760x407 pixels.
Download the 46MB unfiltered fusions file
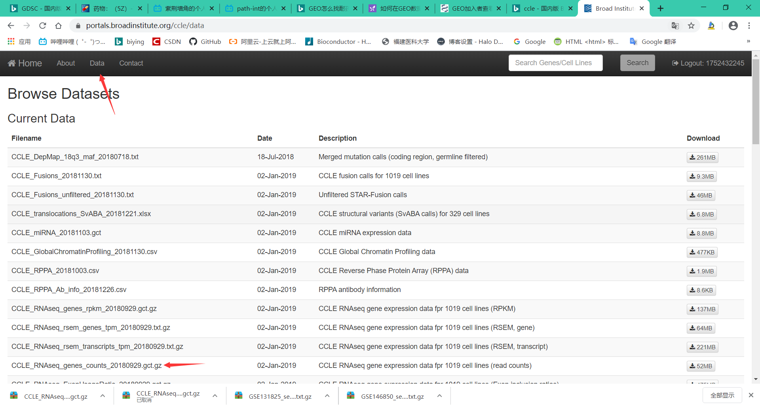point(701,195)
